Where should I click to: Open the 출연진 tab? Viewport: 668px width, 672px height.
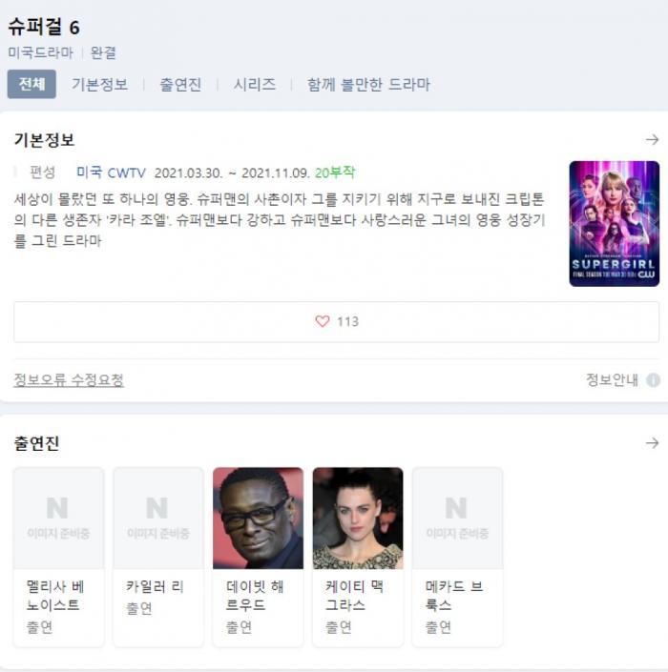click(180, 84)
